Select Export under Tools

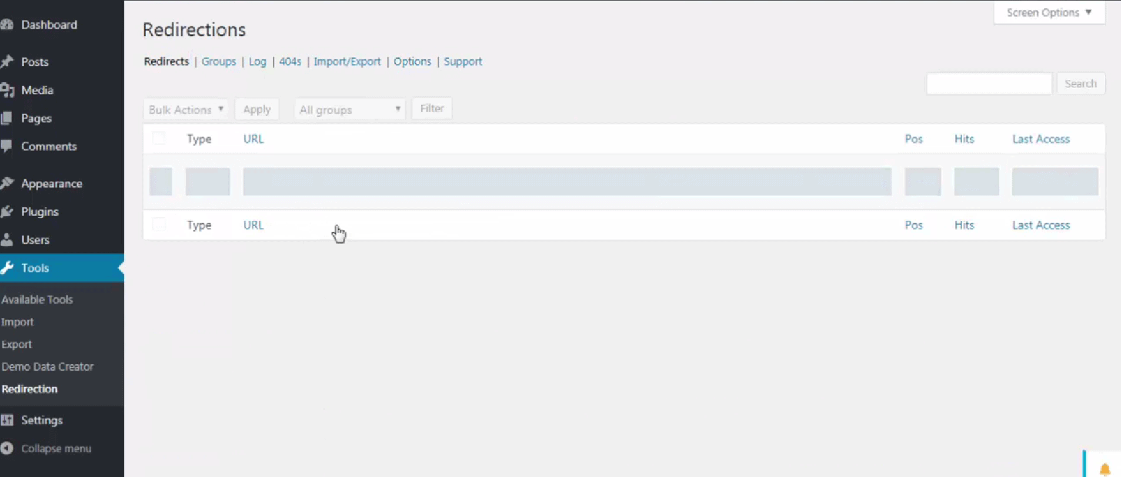tap(16, 344)
